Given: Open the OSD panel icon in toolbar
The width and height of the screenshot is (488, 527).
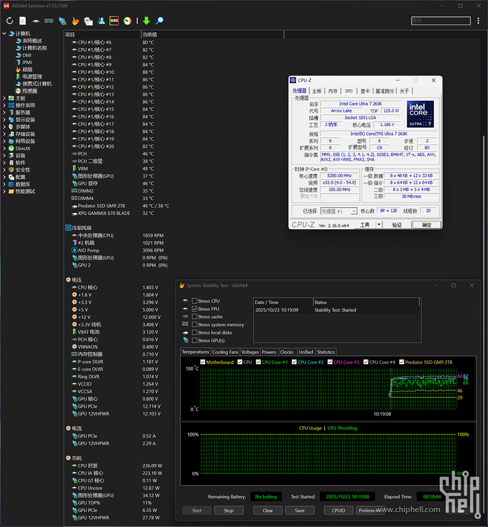Looking at the screenshot, I should tap(114, 21).
